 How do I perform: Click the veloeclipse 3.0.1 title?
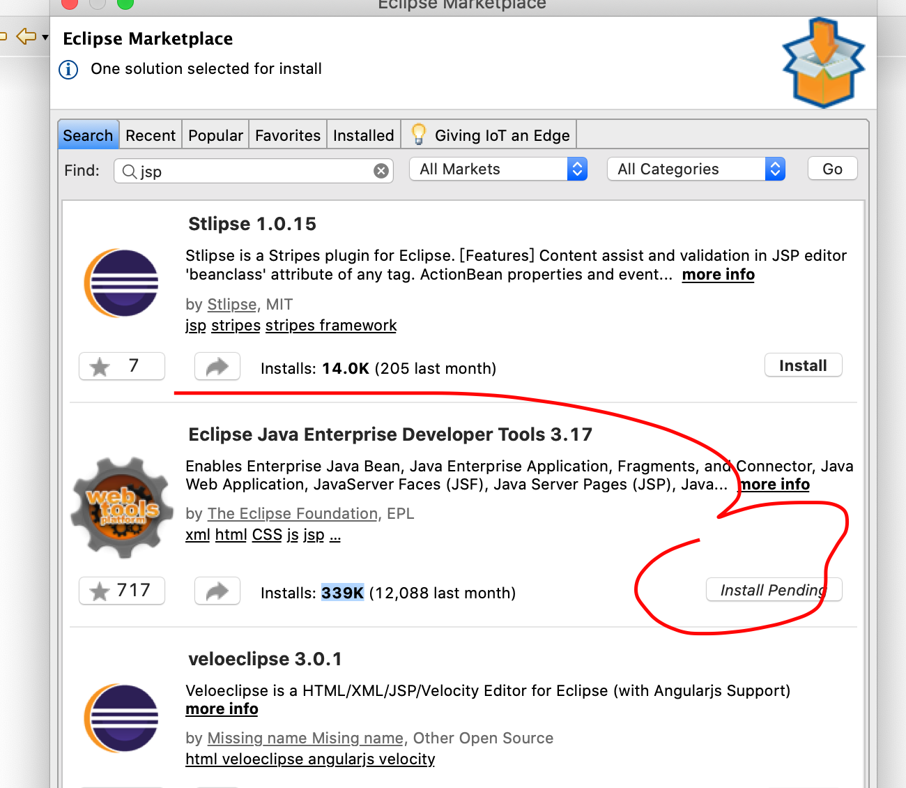coord(265,659)
